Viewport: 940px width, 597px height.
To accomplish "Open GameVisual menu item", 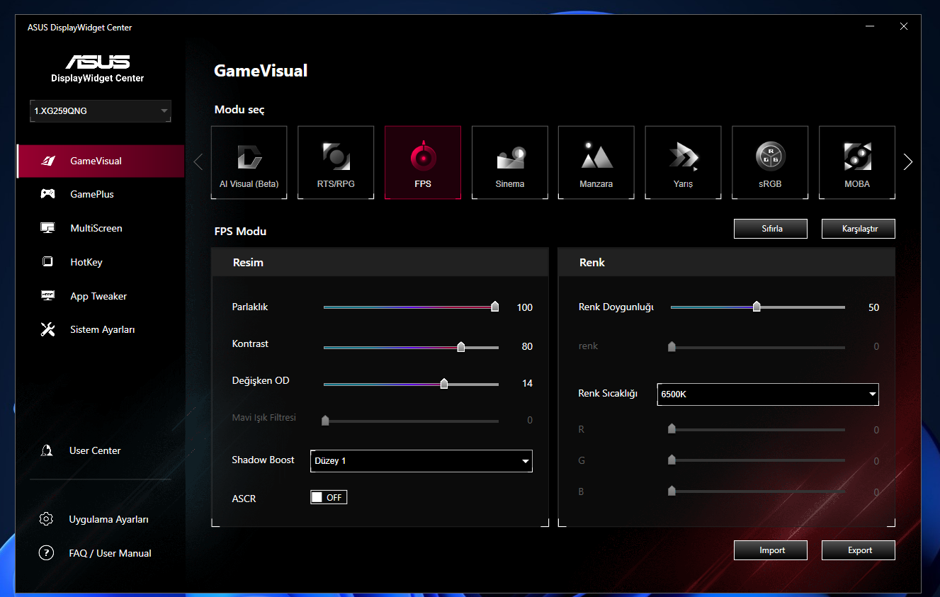I will (100, 161).
